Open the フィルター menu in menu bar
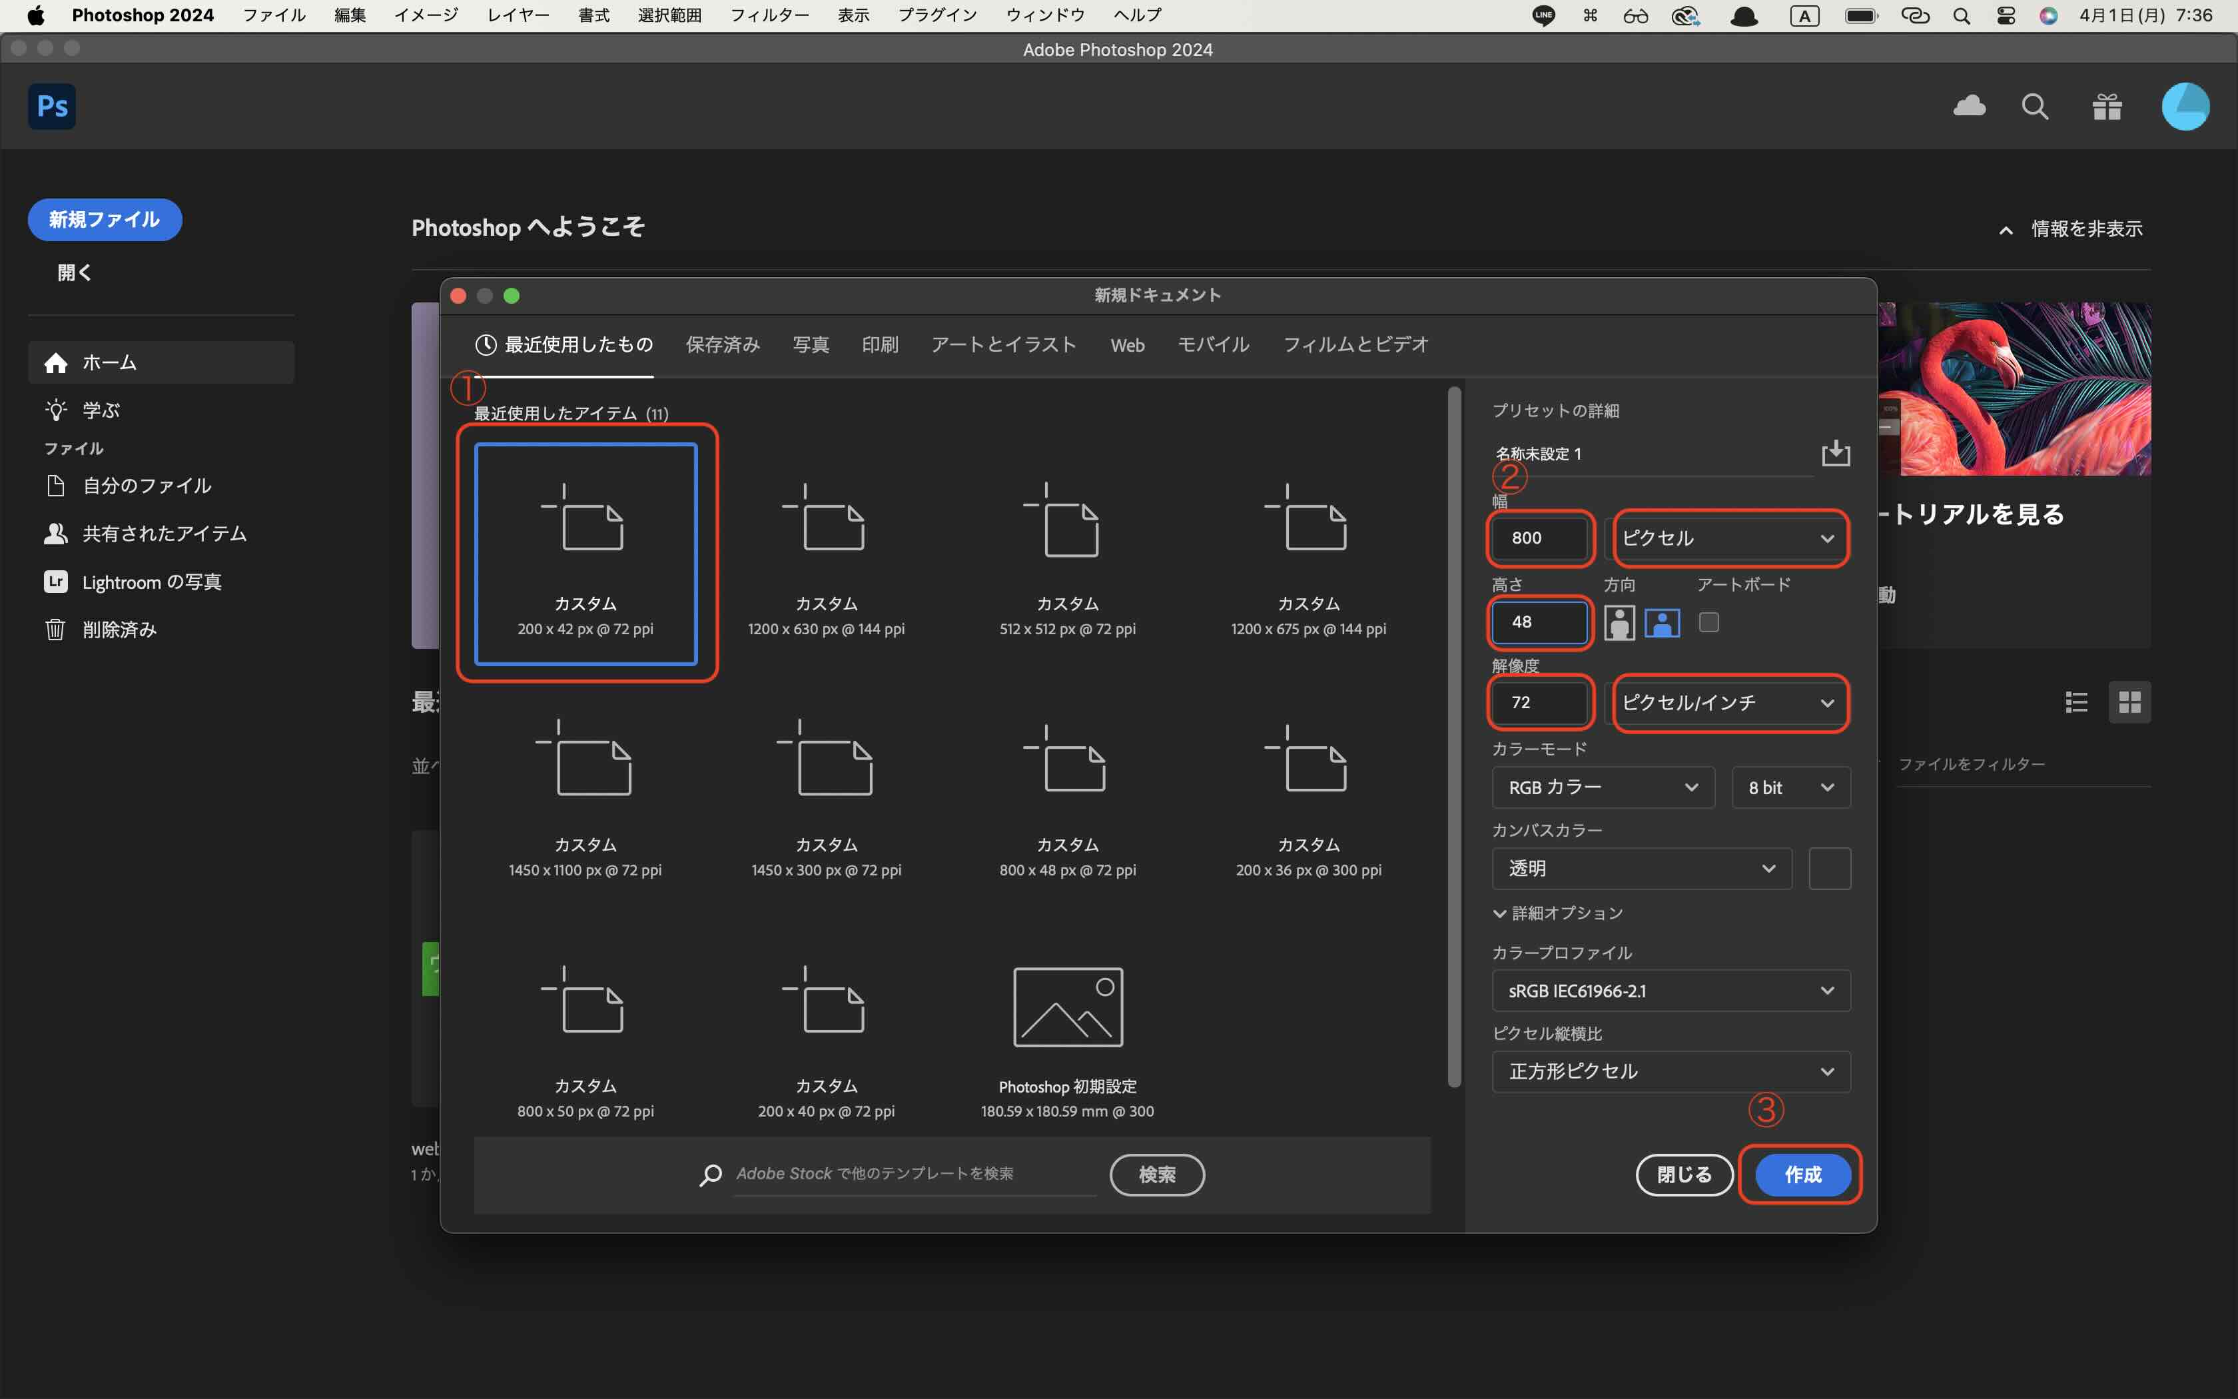The image size is (2238, 1399). click(x=769, y=16)
